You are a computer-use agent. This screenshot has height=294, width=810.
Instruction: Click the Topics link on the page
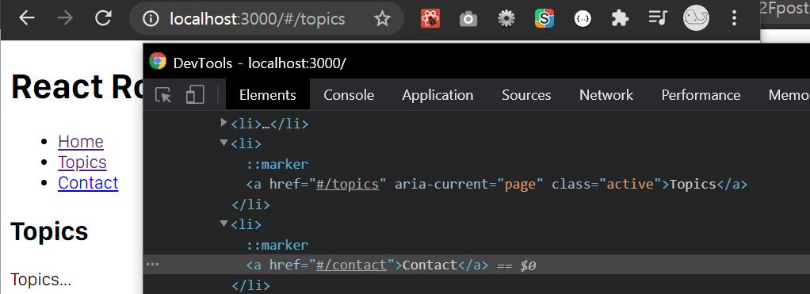[x=82, y=162]
